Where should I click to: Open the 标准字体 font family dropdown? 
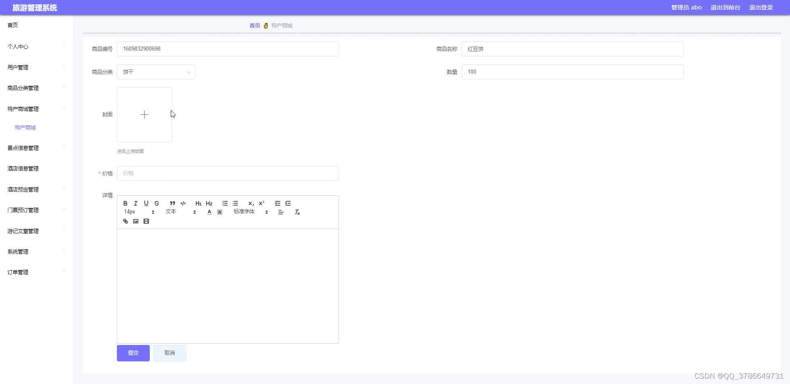(x=251, y=212)
